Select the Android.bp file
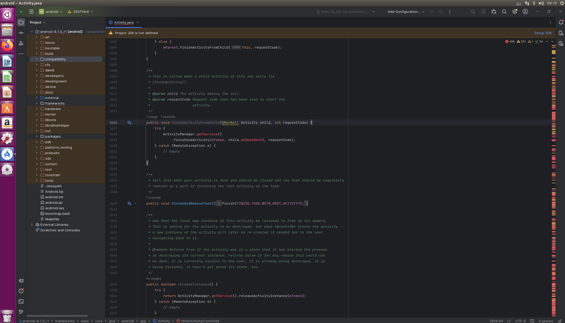The height and width of the screenshot is (323, 565). [x=54, y=191]
